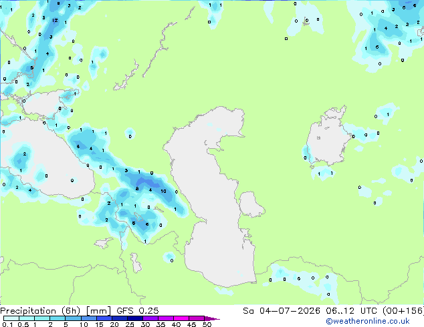Click the 'Precipitation (6h)' title text
The height and width of the screenshot is (327, 424).
click(x=41, y=311)
